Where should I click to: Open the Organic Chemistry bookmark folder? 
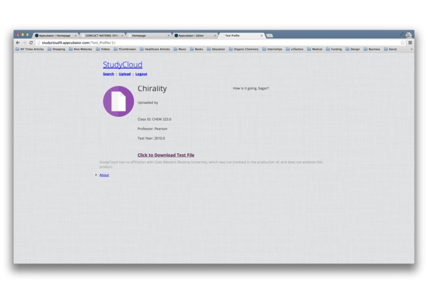[x=243, y=49]
